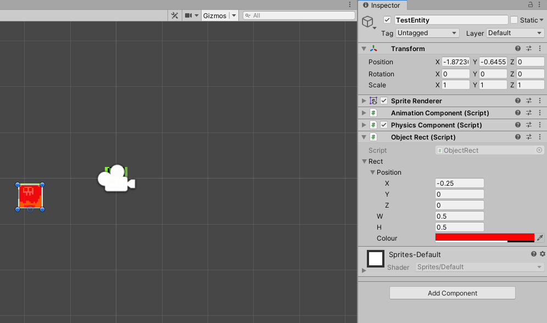Image resolution: width=547 pixels, height=323 pixels.
Task: Open Object Rect script context menu
Action: coord(540,137)
